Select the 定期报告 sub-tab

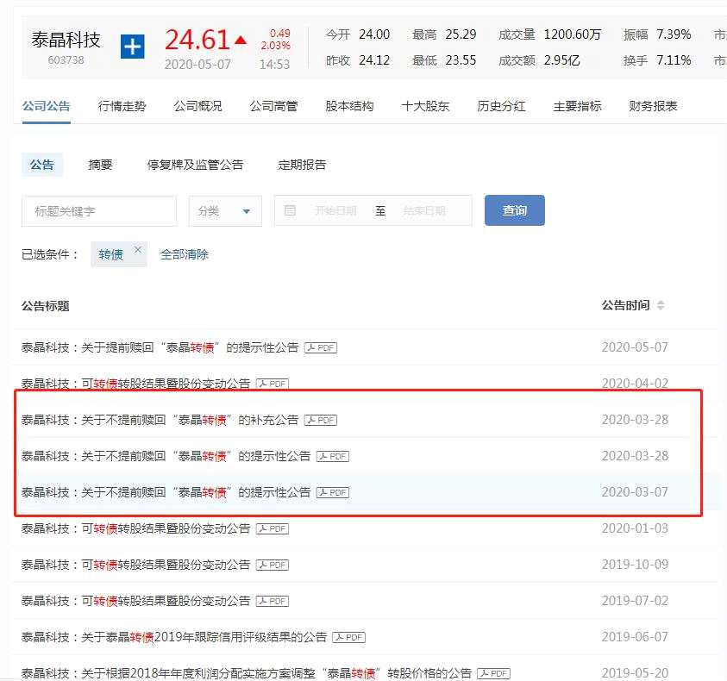pos(302,165)
